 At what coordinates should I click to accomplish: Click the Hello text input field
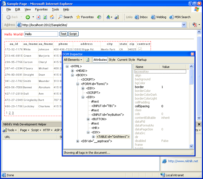41,34
